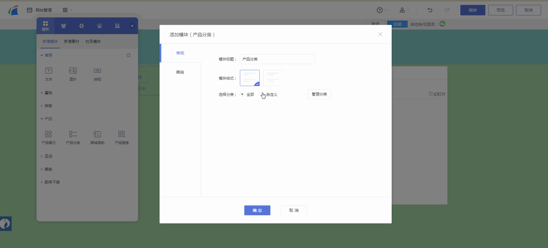The image size is (548, 248).
Task: Click the 管理分类 button
Action: (x=319, y=94)
